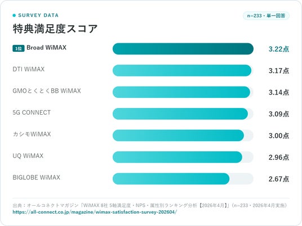The image size is (302, 226).
Task: Click the 3.00点 score for カシモWiMAX
Action: click(x=279, y=135)
